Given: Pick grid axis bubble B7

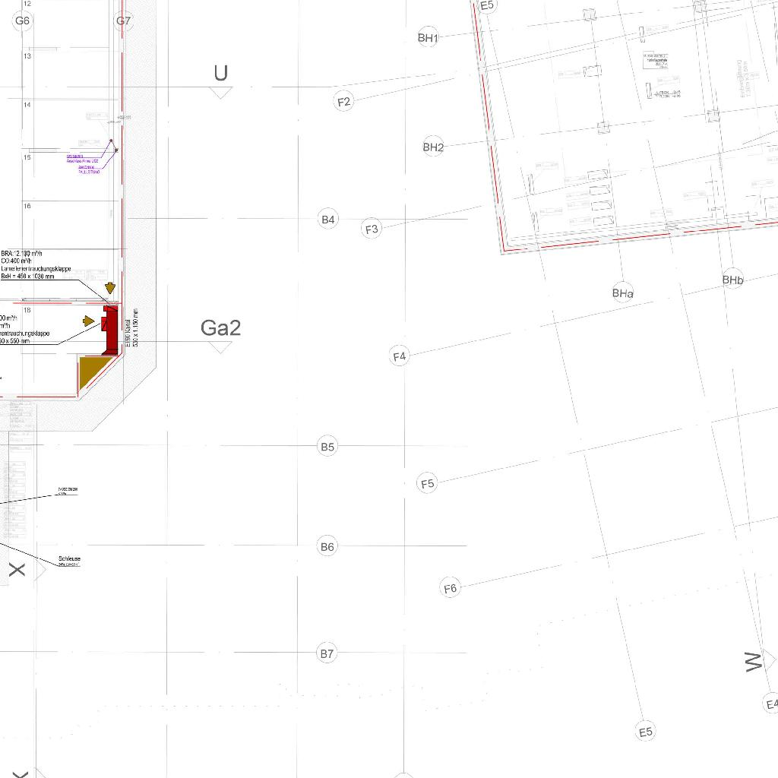Looking at the screenshot, I should 327,653.
